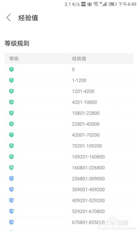
Task: Tap the blue level 15 shield badge
Action: click(x=11, y=222)
